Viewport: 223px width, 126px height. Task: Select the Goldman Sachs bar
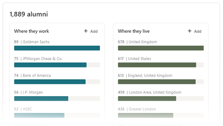[x=57, y=48]
